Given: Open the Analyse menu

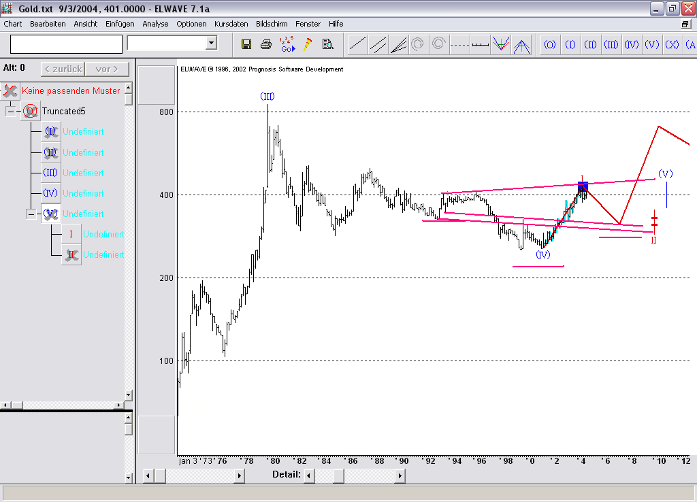Looking at the screenshot, I should [155, 24].
